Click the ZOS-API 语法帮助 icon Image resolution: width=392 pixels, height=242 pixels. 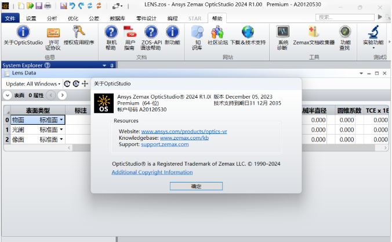[151, 32]
